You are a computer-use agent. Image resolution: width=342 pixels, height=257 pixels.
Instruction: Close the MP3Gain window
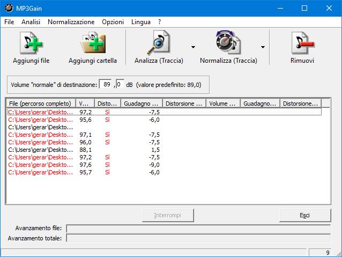tap(329, 8)
